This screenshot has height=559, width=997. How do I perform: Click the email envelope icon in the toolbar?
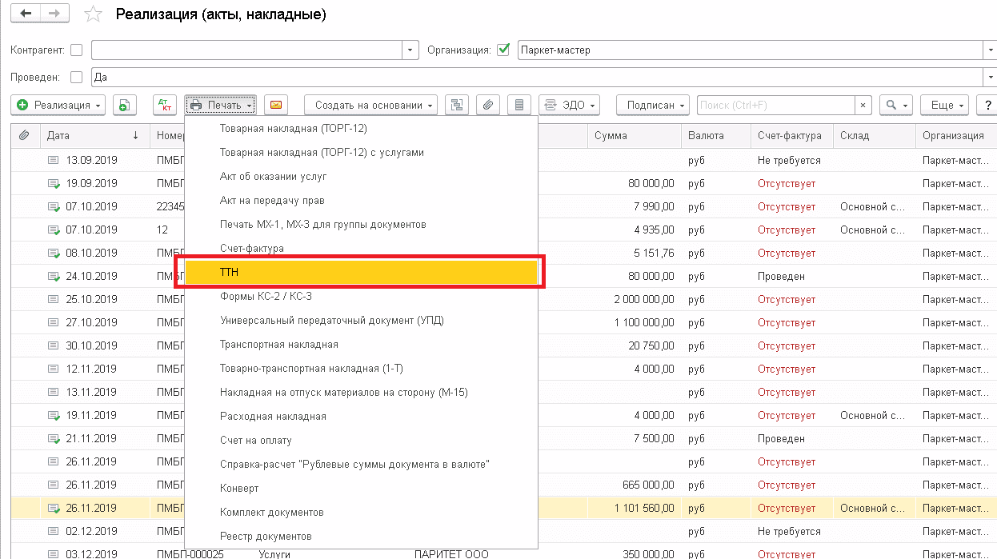point(276,105)
